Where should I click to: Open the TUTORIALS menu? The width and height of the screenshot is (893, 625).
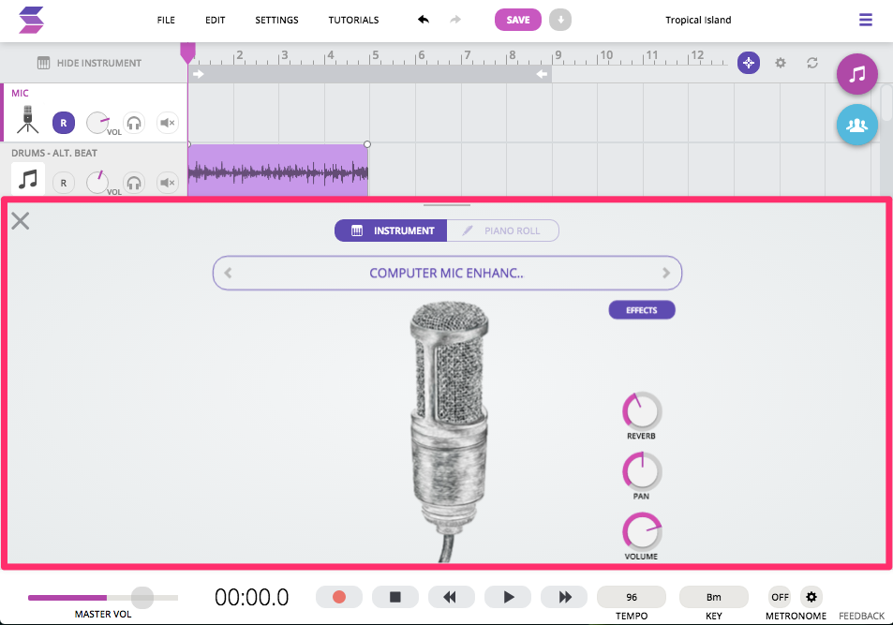pyautogui.click(x=353, y=20)
